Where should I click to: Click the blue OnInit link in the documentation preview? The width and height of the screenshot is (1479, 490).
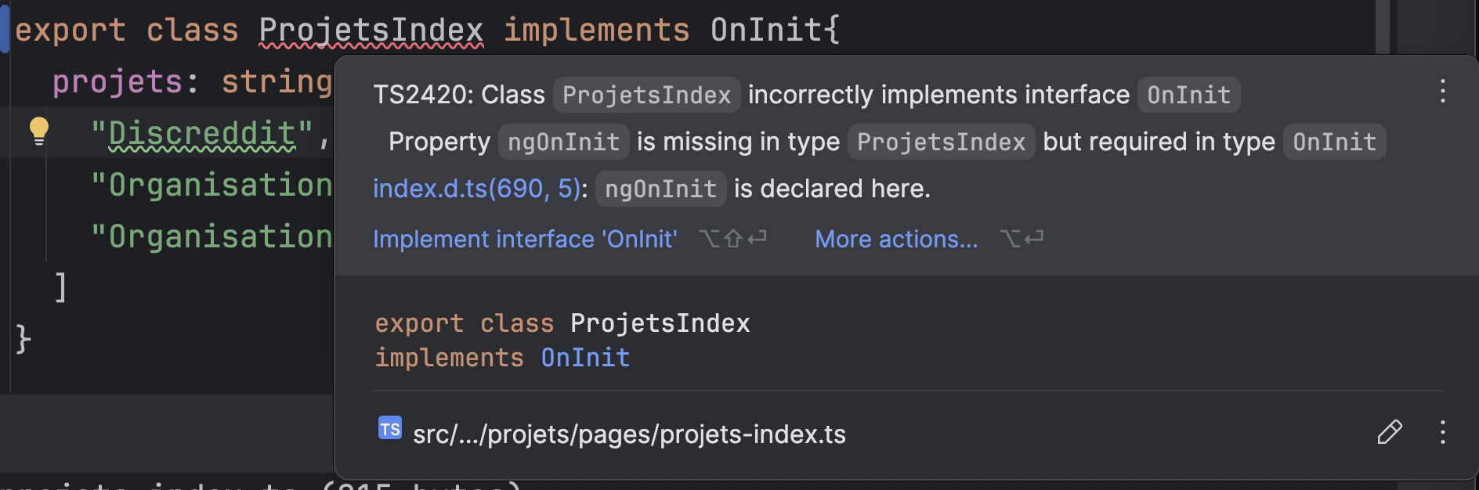coord(585,358)
